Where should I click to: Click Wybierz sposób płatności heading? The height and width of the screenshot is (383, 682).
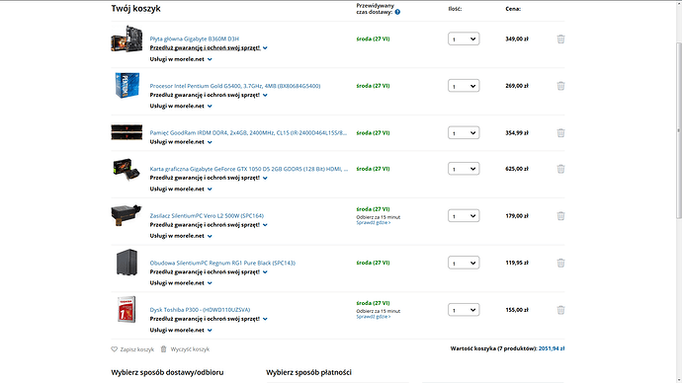point(308,372)
